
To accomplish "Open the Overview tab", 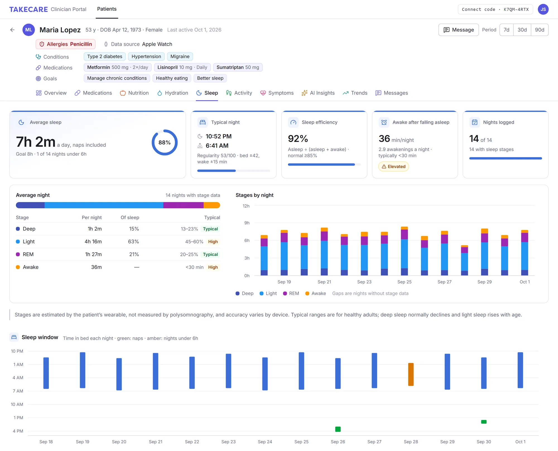I will 51,93.
